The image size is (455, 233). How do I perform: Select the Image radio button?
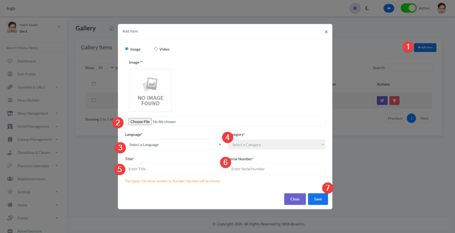point(127,49)
